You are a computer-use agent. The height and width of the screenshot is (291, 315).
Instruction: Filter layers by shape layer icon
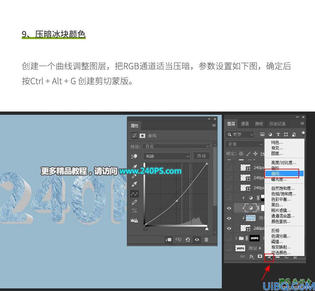286,134
